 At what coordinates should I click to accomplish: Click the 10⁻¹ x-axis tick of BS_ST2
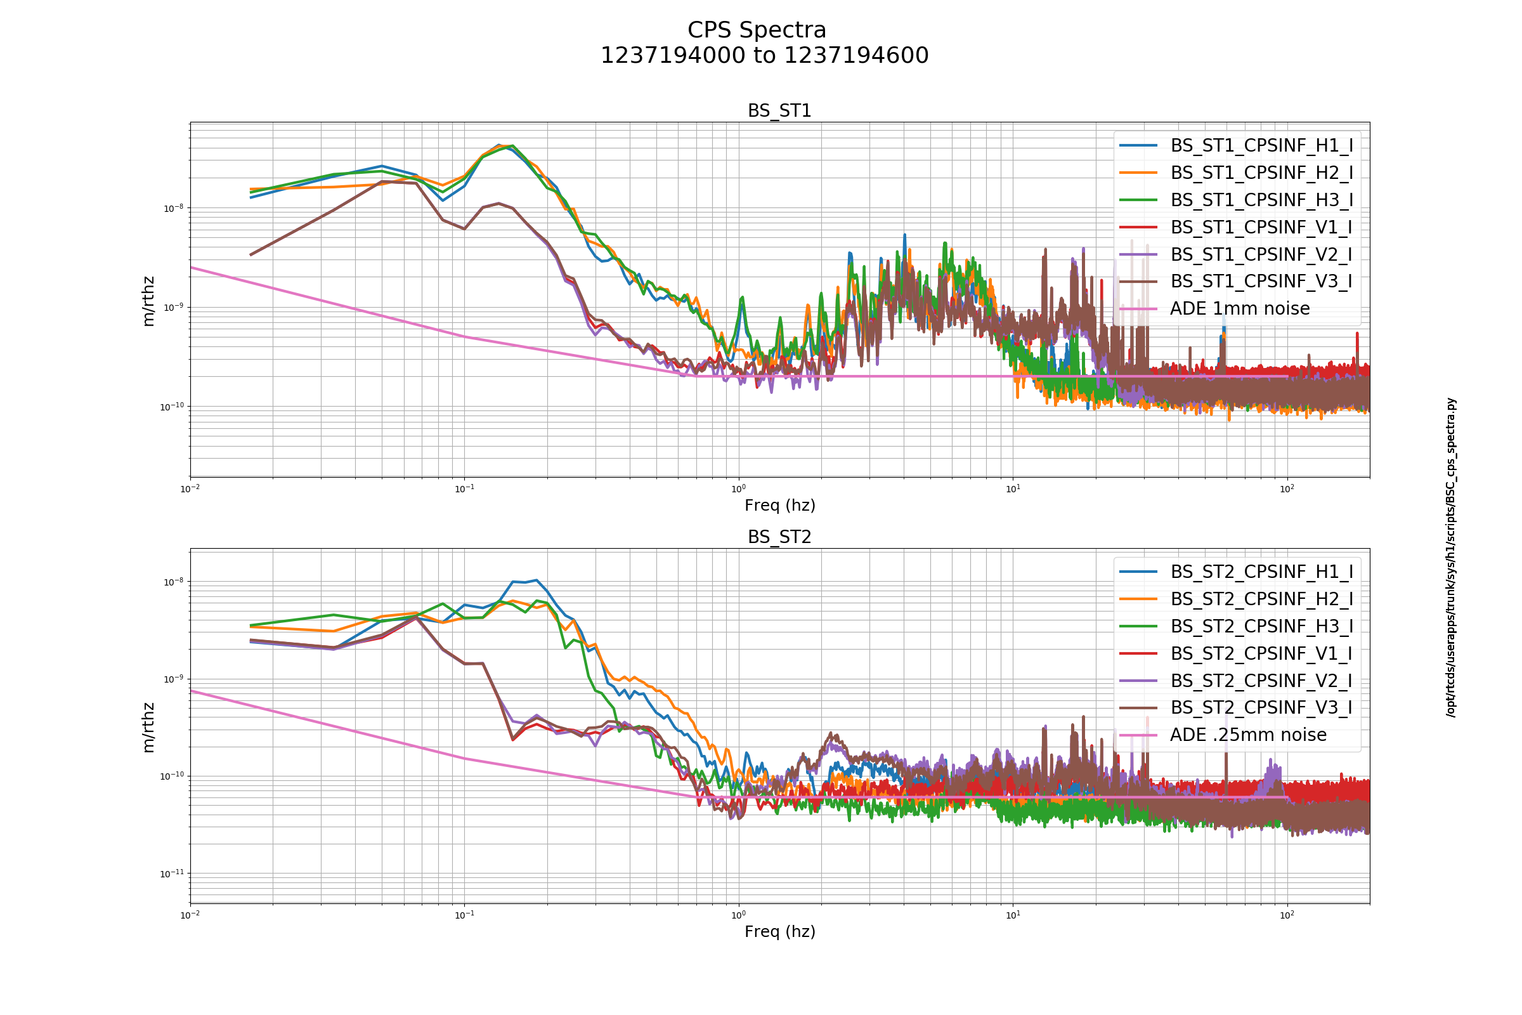tap(465, 915)
